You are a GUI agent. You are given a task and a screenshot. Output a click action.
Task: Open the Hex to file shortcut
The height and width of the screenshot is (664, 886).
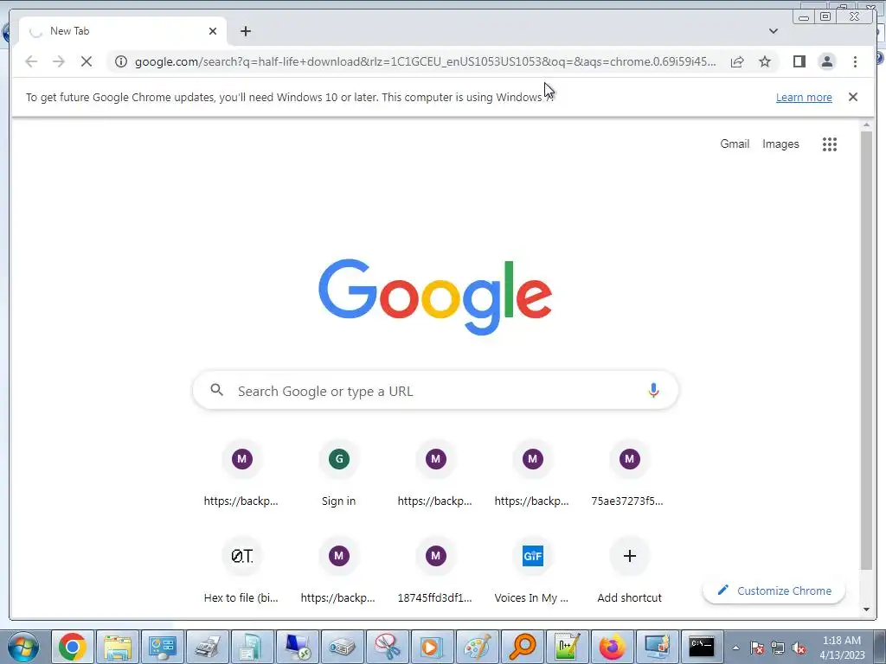[241, 571]
